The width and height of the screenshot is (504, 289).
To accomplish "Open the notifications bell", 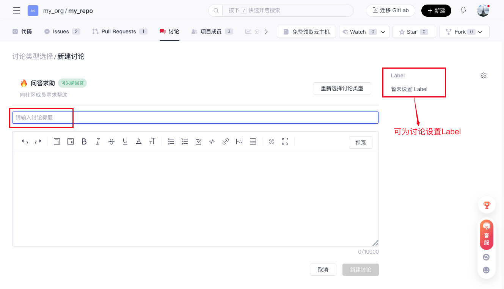I will [x=463, y=10].
